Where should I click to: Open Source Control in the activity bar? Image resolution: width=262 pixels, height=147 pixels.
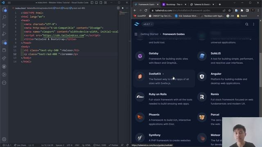[5, 25]
